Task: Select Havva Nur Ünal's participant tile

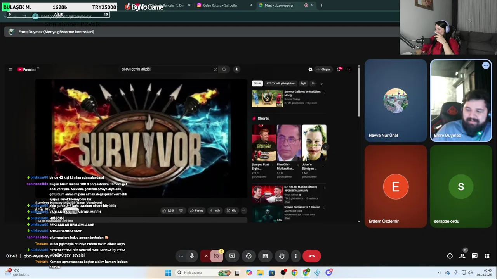Action: point(396,100)
